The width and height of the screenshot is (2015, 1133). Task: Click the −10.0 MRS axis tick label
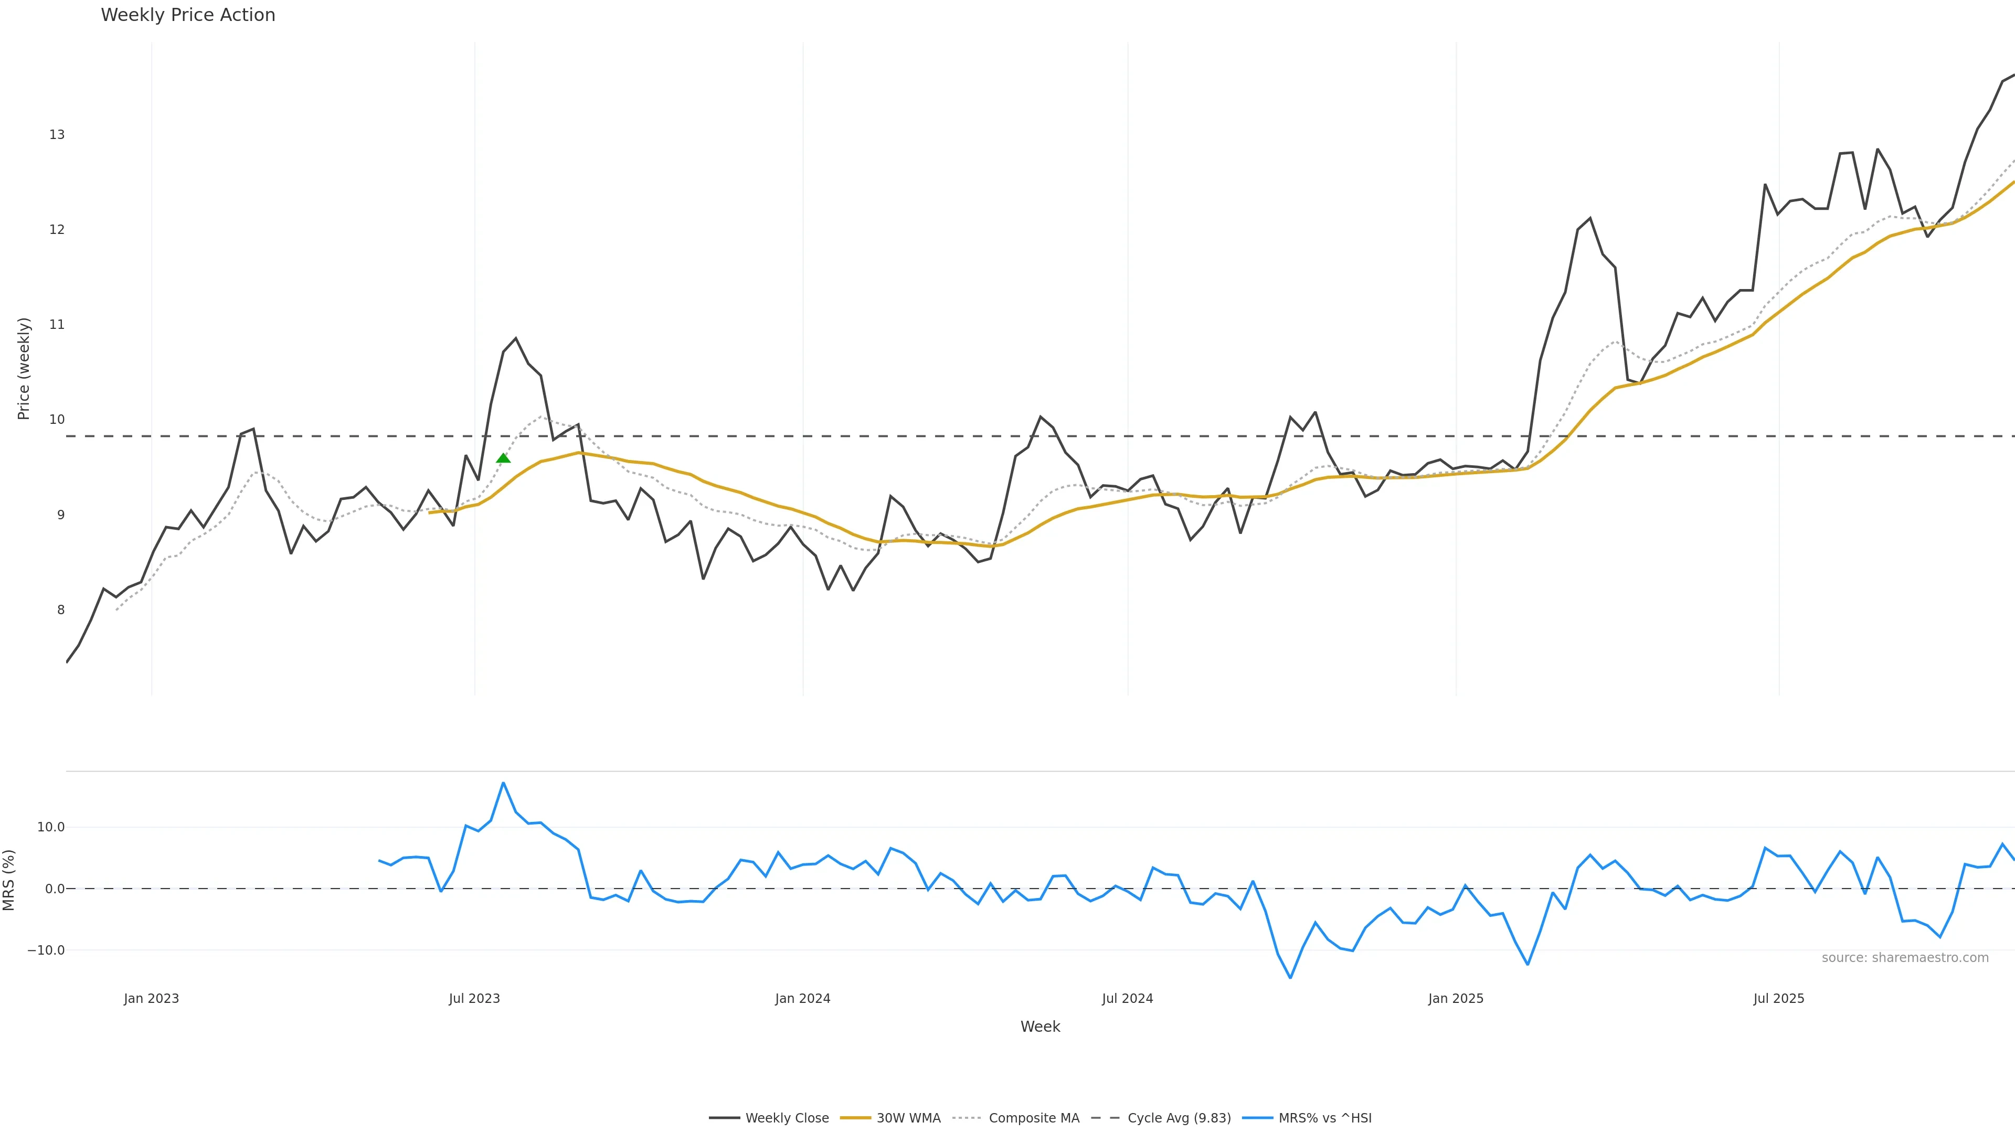coord(46,950)
